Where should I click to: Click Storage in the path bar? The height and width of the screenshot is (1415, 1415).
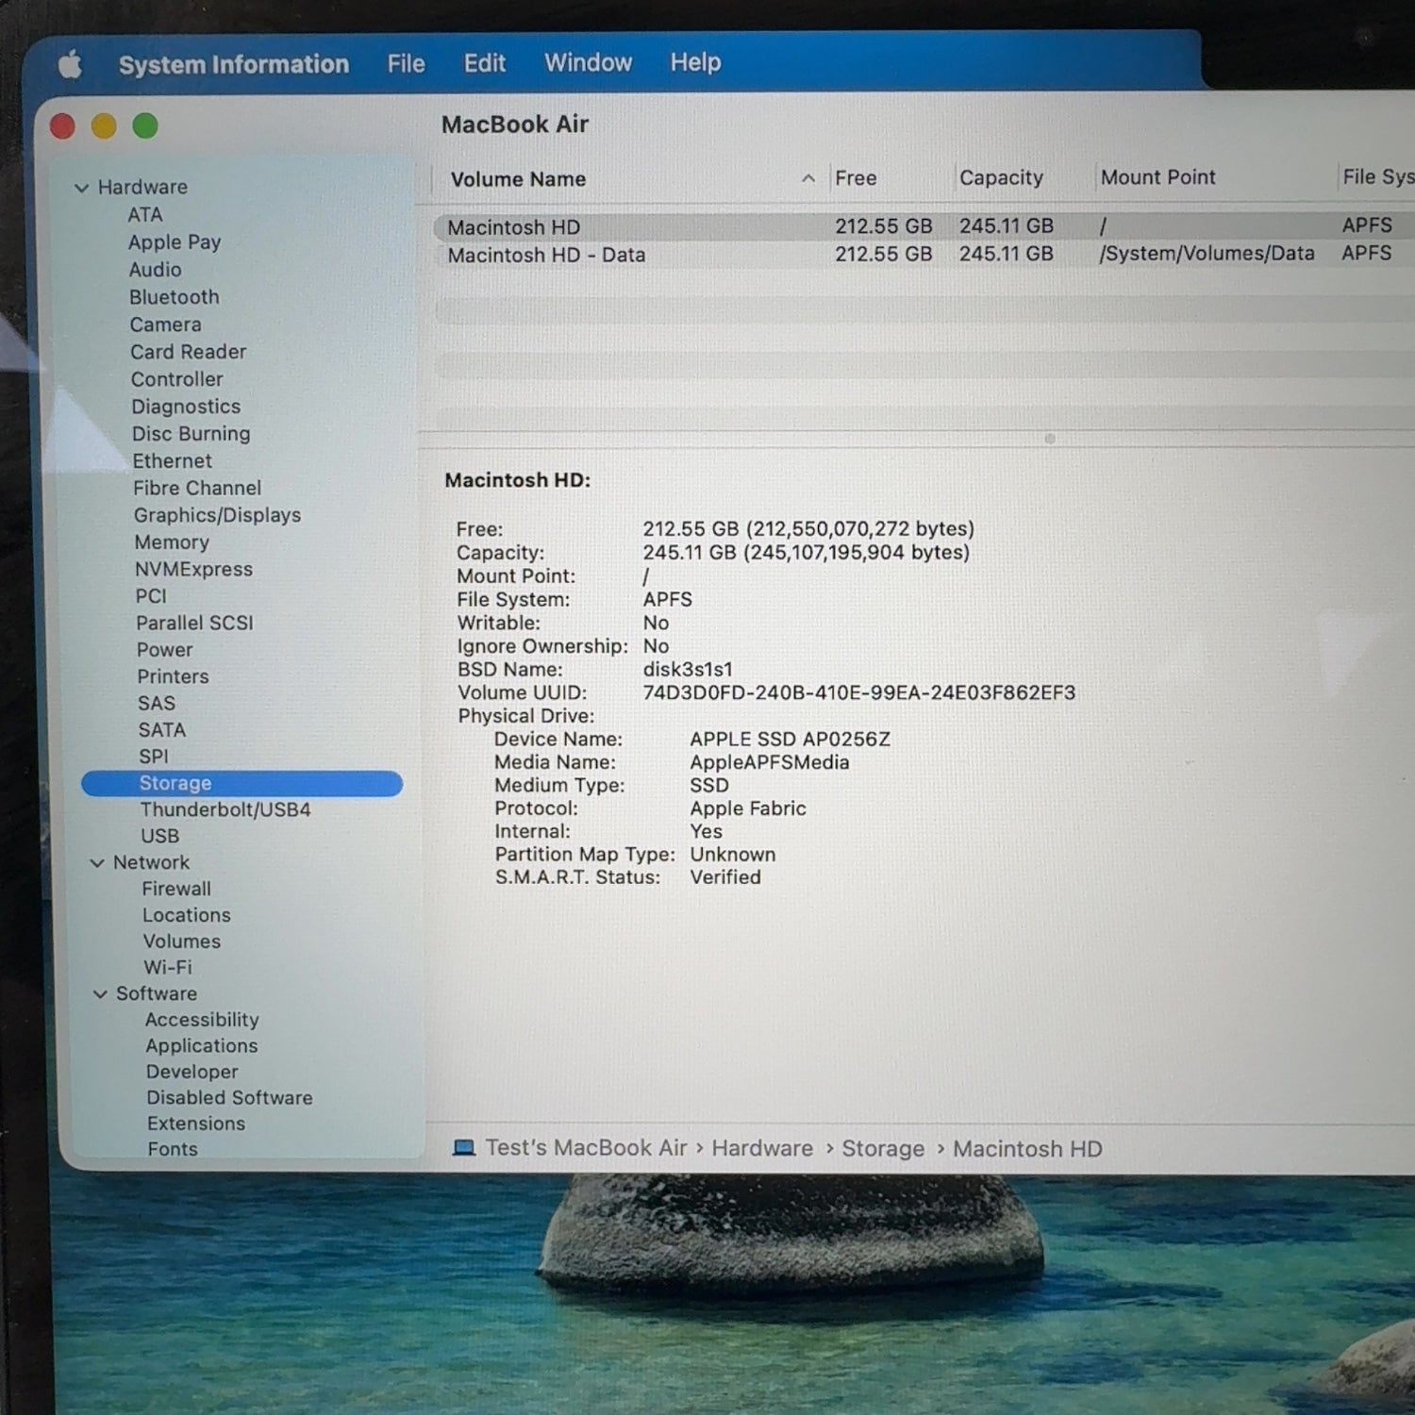(883, 1149)
